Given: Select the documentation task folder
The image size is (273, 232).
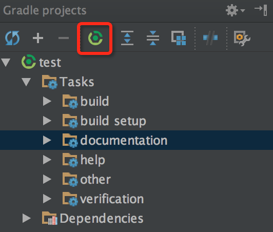Looking at the screenshot, I should coord(115,140).
